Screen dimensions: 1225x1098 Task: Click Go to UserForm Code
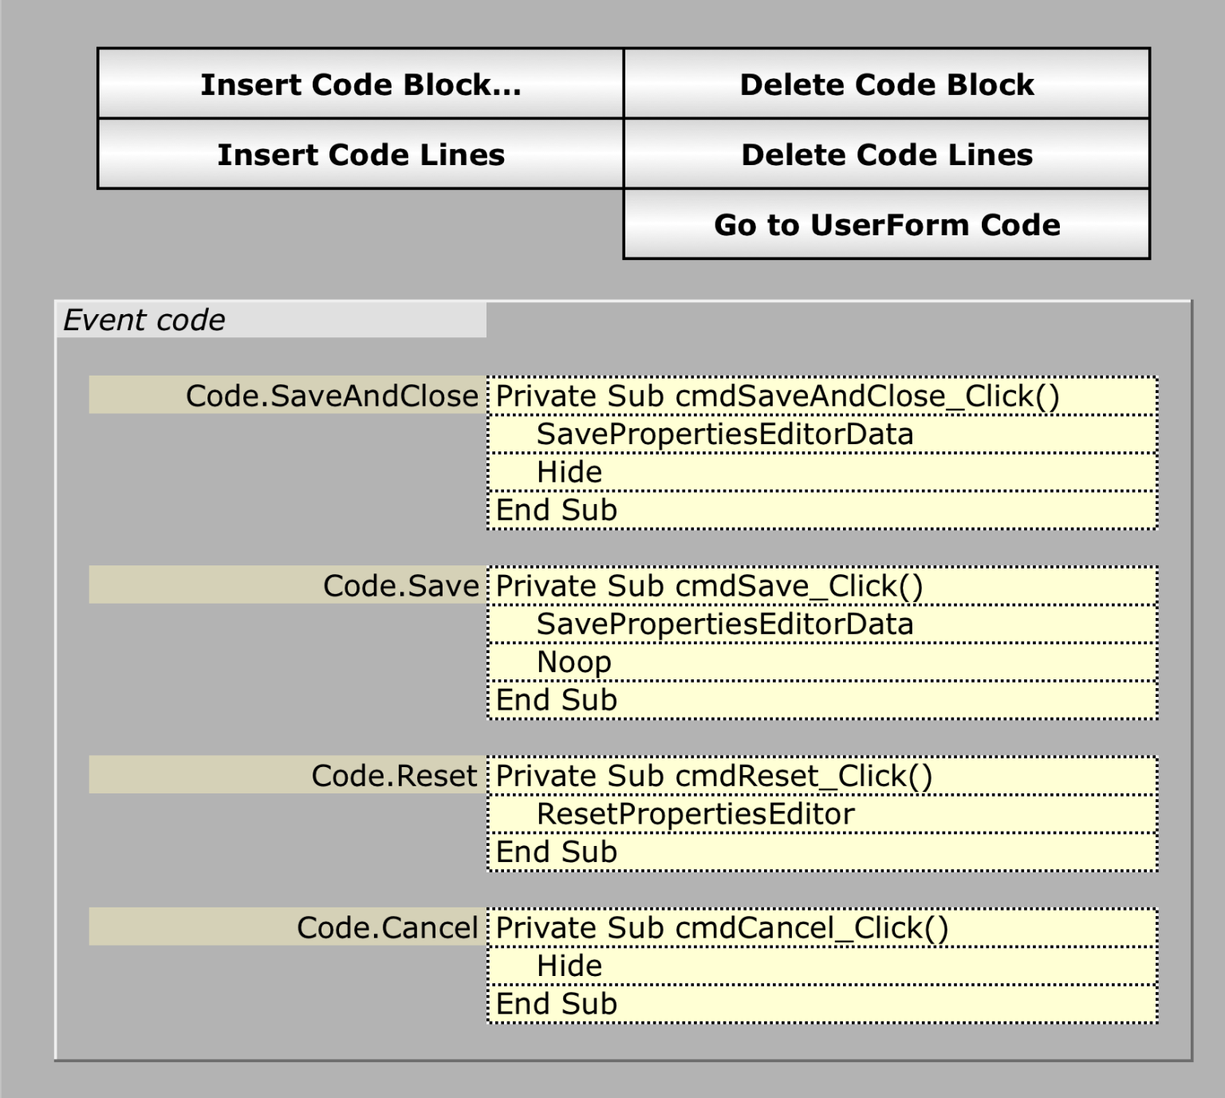(885, 225)
